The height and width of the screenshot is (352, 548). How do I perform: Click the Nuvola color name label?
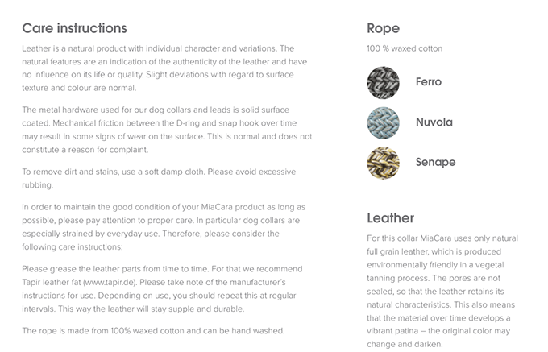tap(434, 122)
